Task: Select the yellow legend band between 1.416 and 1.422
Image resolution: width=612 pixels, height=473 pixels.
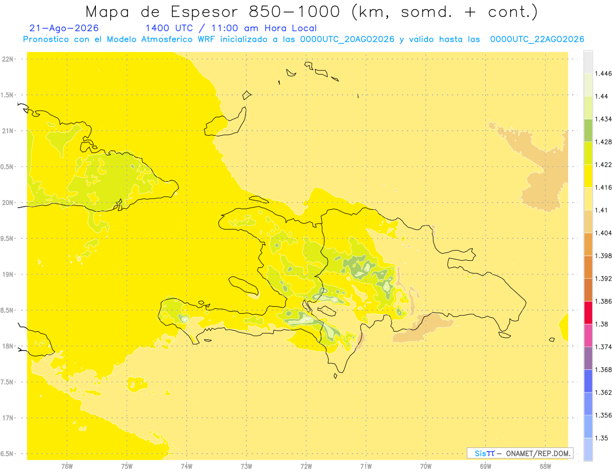Action: point(588,176)
